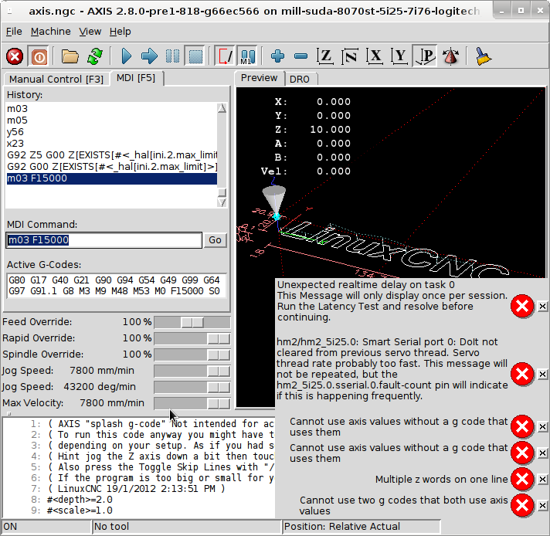This screenshot has width=550, height=536.
Task: Switch to Manual Control [F3] tab
Action: [56, 79]
